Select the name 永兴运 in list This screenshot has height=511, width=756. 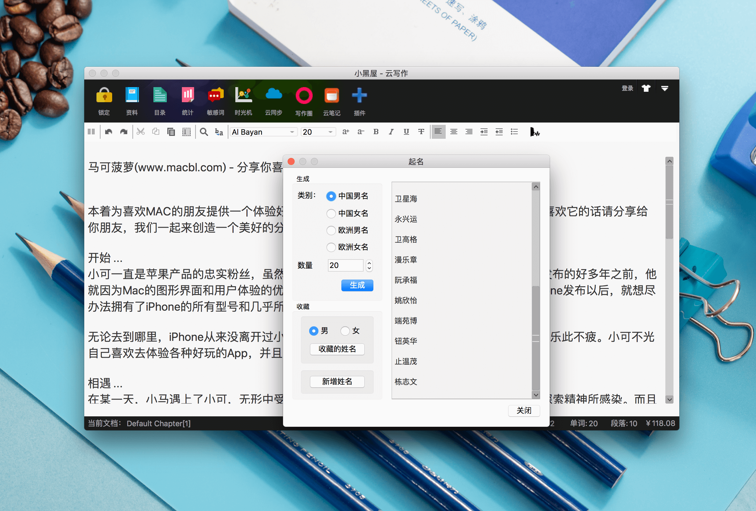tap(406, 219)
